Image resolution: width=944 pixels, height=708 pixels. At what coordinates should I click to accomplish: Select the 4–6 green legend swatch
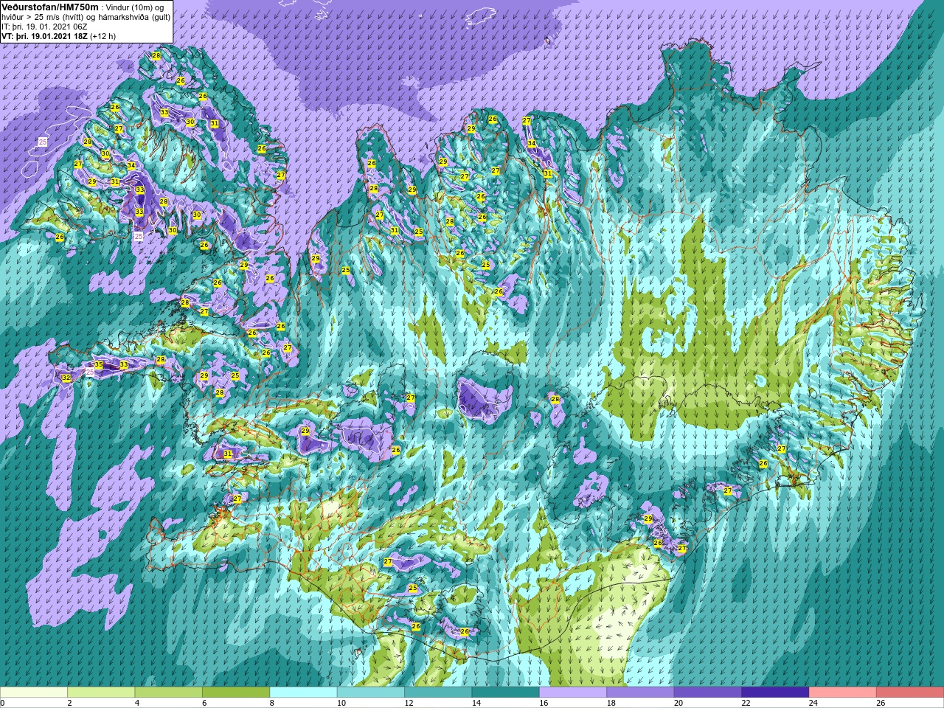[169, 693]
